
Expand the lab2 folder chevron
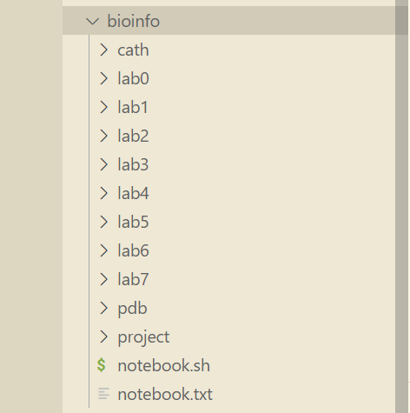103,136
